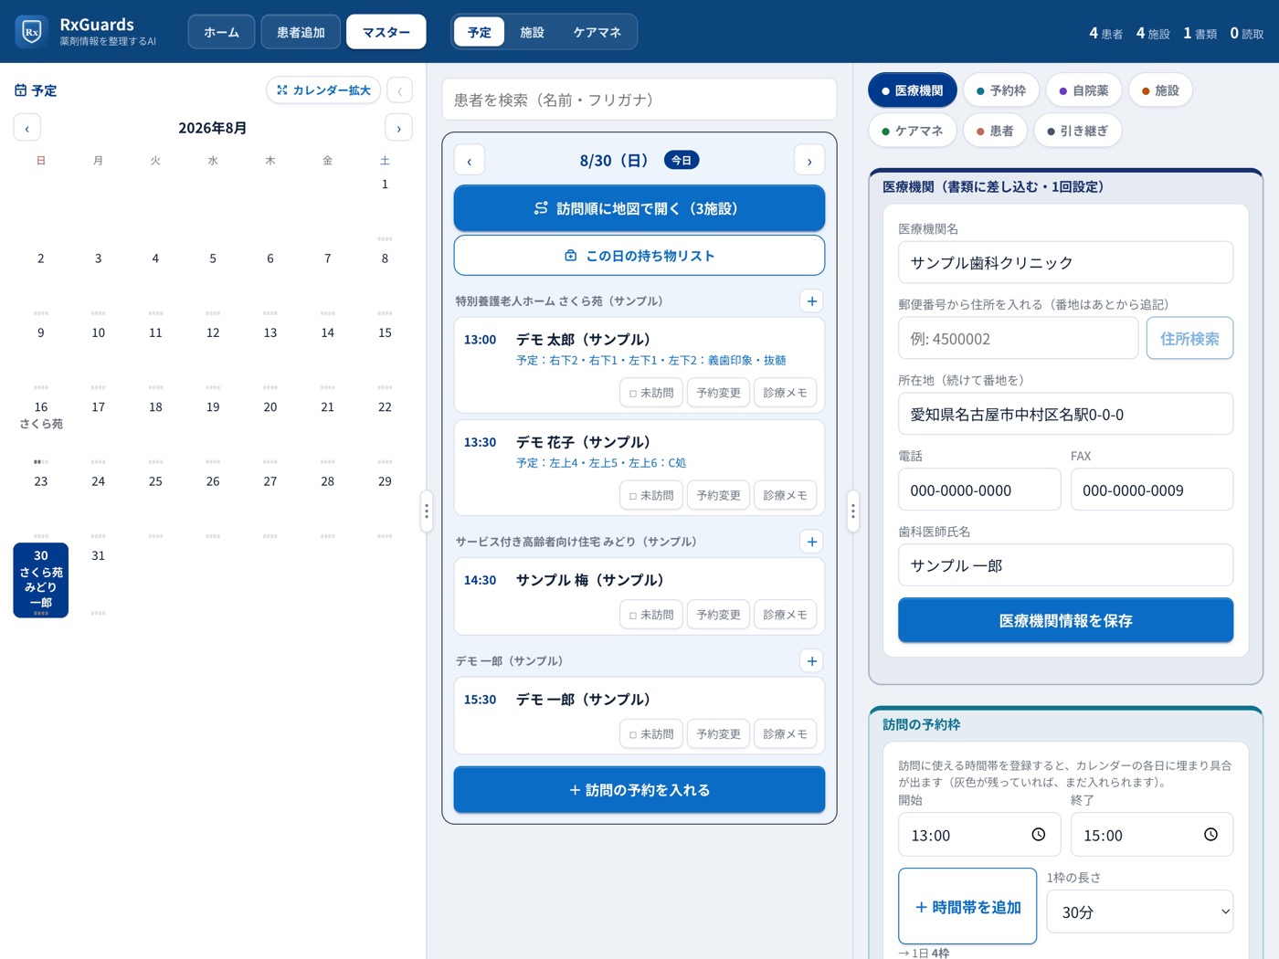Select the 予約枠 settings chip
The image size is (1279, 959).
click(1001, 90)
